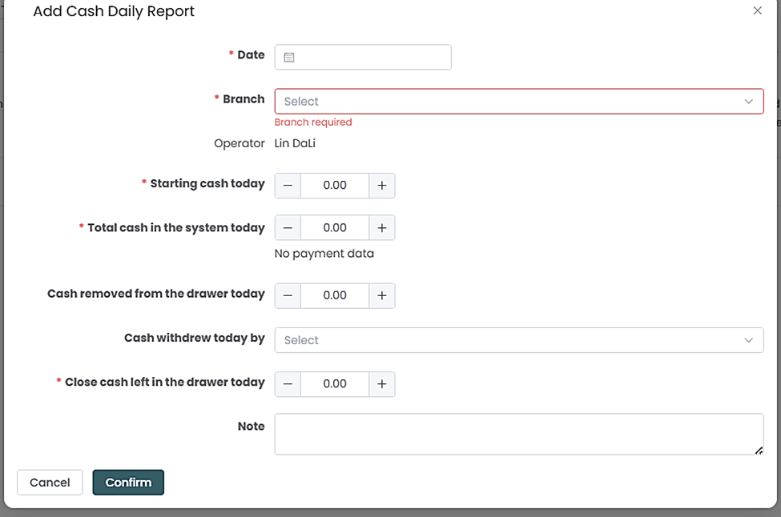This screenshot has height=517, width=781.
Task: Cancel adding the cash report
Action: pyautogui.click(x=50, y=483)
